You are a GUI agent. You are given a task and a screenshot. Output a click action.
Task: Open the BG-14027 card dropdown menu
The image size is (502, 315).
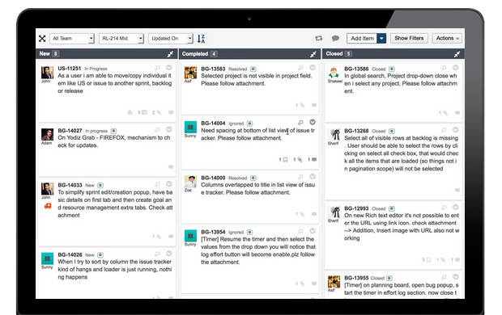coord(169,129)
